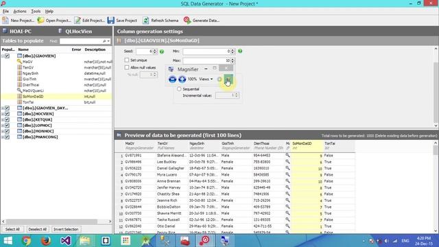Uncheck the [dbo].[LOPHOC] table checkbox
Viewport: 439px width, 247px height.
tap(8, 125)
